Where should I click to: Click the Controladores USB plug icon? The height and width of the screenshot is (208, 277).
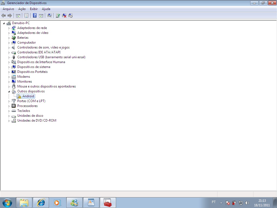point(14,57)
